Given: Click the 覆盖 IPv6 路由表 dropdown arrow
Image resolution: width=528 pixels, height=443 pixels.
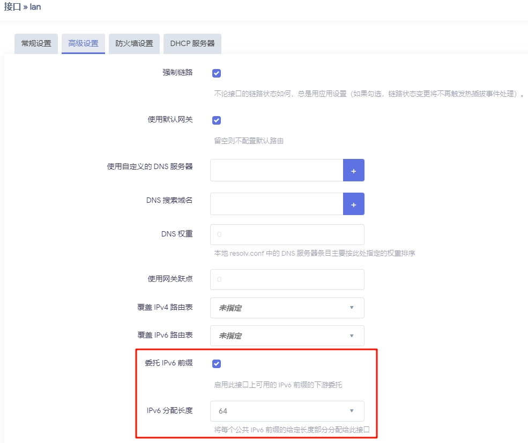Looking at the screenshot, I should tap(352, 334).
